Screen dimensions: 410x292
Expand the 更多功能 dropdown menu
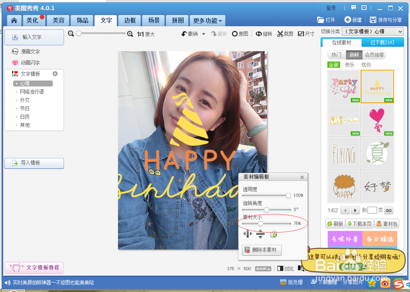[207, 20]
